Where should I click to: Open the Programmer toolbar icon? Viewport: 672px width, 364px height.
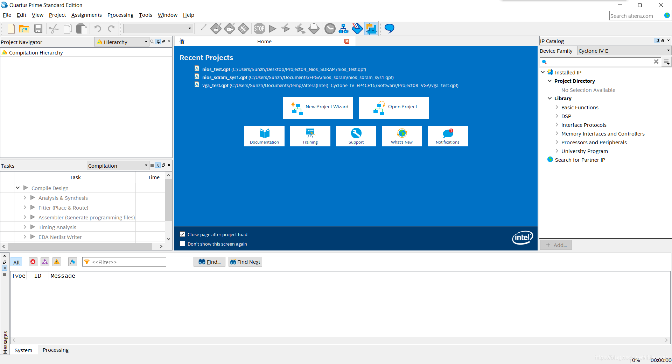[x=357, y=29]
